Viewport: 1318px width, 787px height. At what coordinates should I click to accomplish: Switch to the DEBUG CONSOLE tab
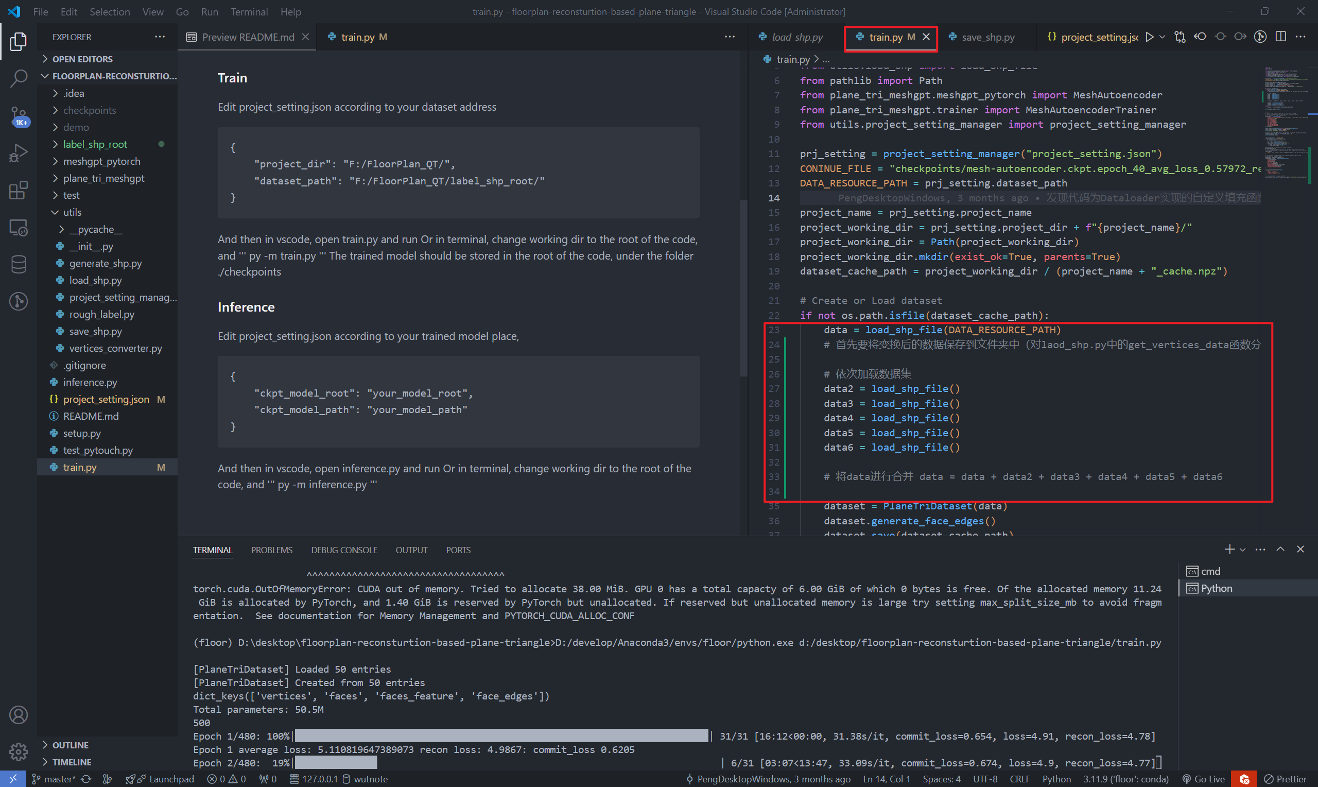[x=344, y=550]
